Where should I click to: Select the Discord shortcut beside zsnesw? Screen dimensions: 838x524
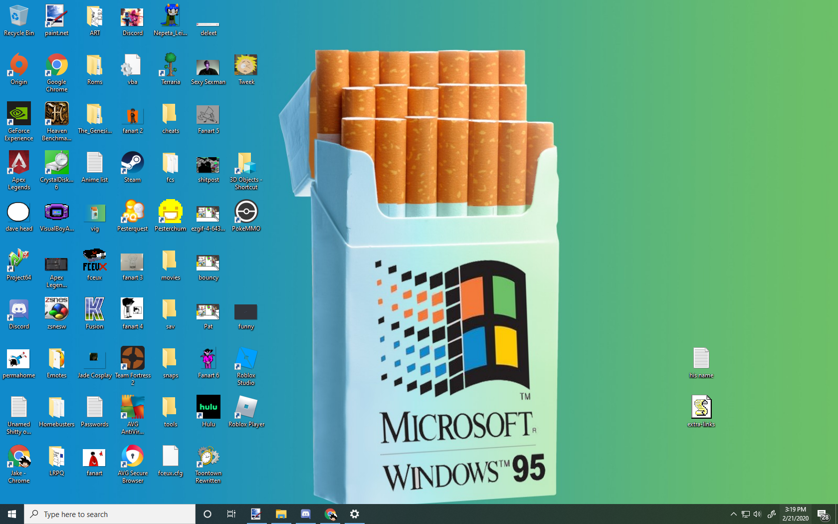[x=19, y=314]
